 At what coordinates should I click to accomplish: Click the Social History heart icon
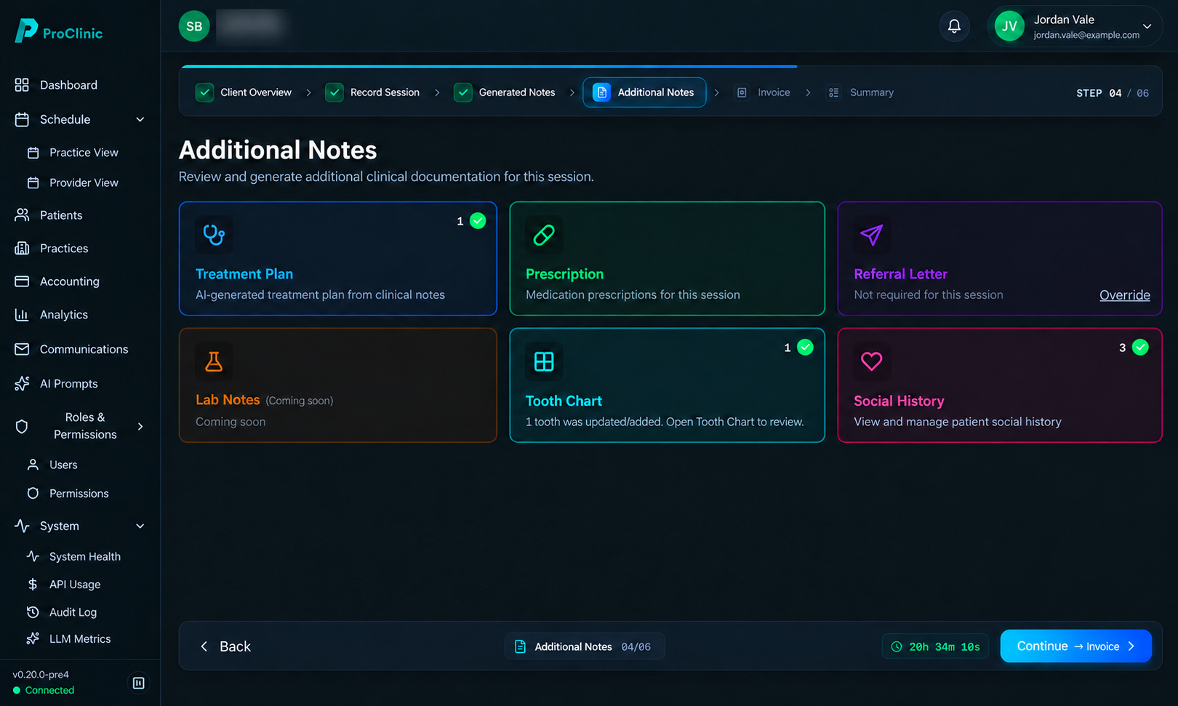[x=872, y=361]
